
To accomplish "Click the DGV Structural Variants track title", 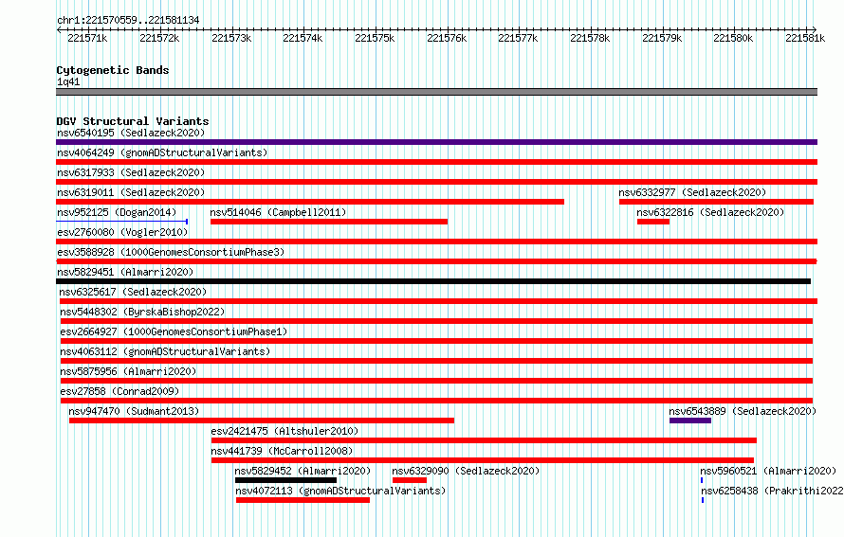I will (x=133, y=121).
